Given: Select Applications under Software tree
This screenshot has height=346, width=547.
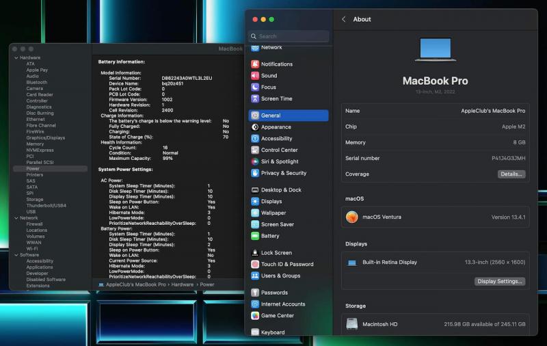Looking at the screenshot, I should tap(40, 267).
